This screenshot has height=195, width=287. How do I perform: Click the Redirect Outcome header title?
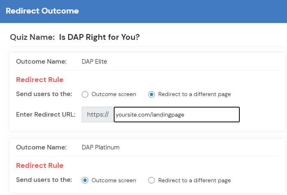click(42, 11)
